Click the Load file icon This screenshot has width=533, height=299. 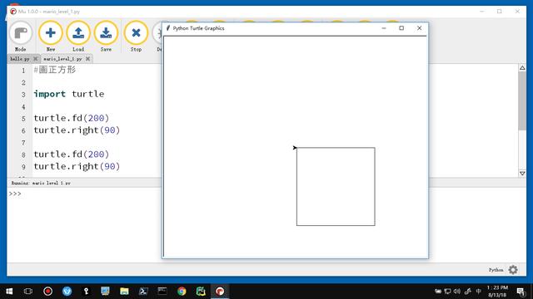[78, 37]
